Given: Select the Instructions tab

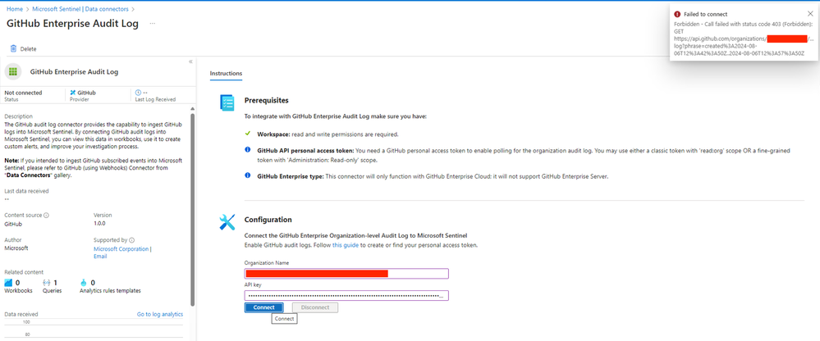Looking at the screenshot, I should point(226,74).
